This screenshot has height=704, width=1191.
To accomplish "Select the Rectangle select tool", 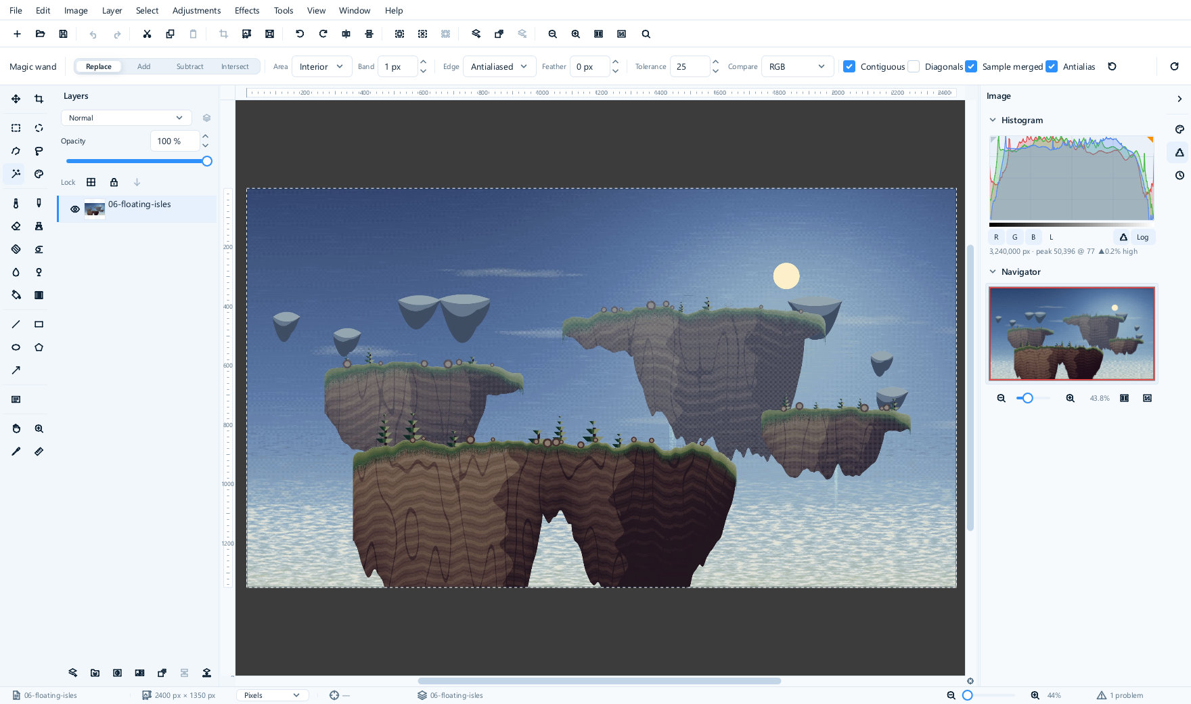I will click(16, 128).
